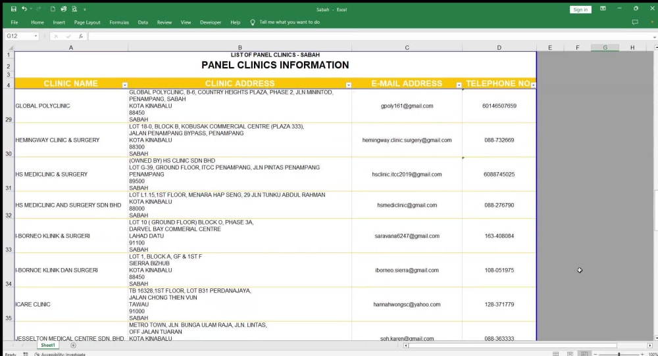Screen dimensions: 658x356
Task: Click the Macro recording status bar icon
Action: tap(26, 354)
